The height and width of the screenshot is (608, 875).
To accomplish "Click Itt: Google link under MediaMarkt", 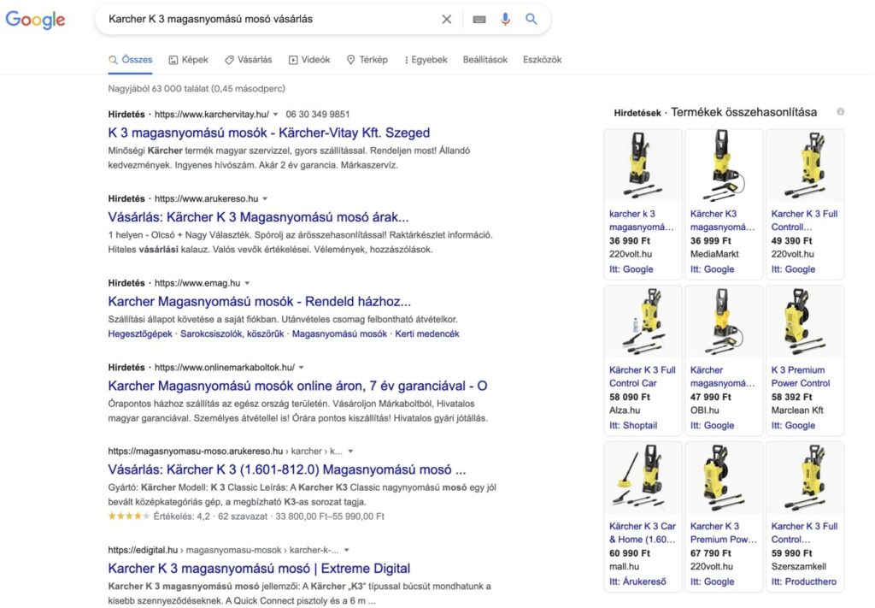I will point(712,269).
